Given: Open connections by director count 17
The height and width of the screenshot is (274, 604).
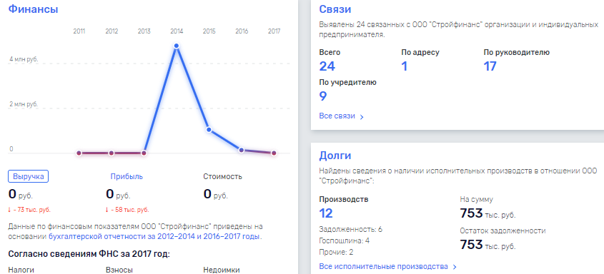Looking at the screenshot, I should [490, 66].
